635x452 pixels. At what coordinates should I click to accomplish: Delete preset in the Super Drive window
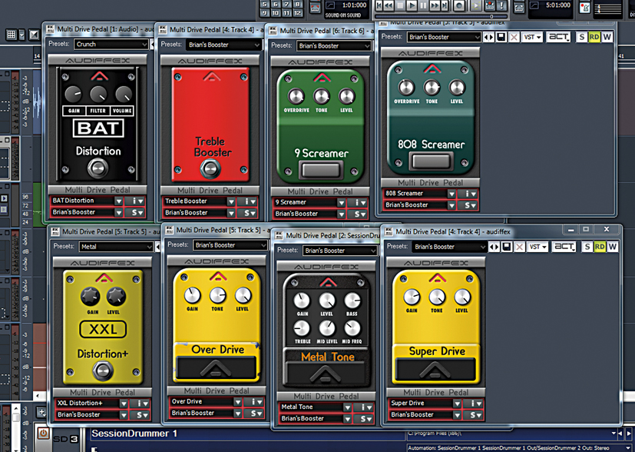coord(520,247)
